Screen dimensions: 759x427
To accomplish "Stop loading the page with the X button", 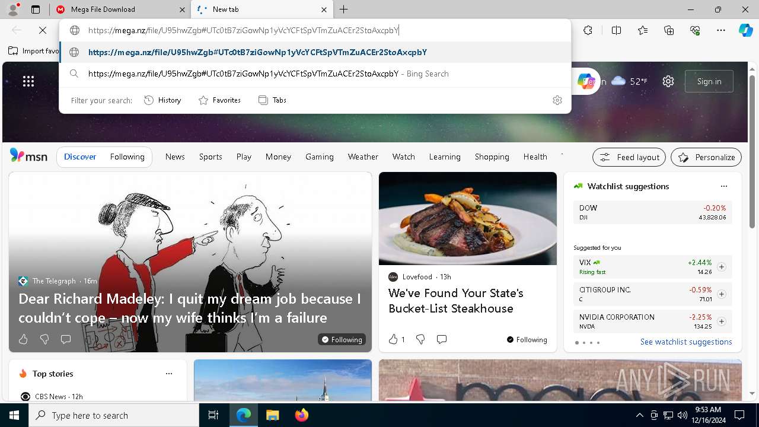I will click(x=43, y=30).
